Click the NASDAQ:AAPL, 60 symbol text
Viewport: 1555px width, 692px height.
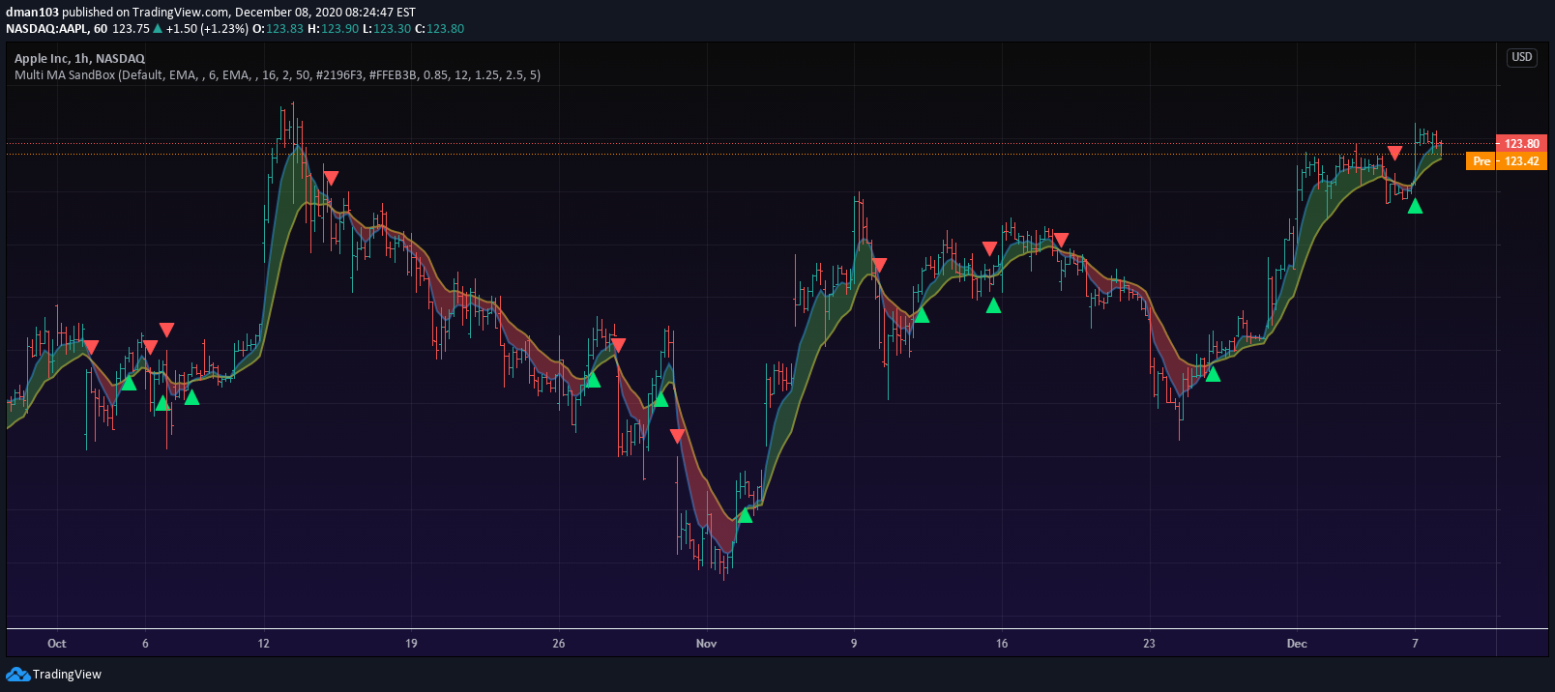[56, 29]
